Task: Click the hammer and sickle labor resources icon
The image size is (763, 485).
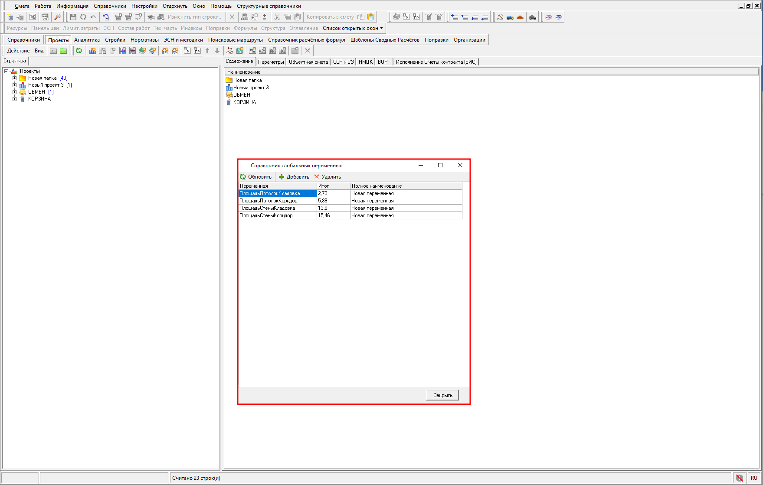Action: [500, 17]
